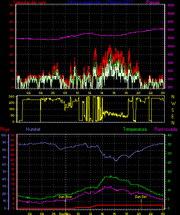
Task: Click the 360 wind direction axis value
Action: tap(11, 96)
